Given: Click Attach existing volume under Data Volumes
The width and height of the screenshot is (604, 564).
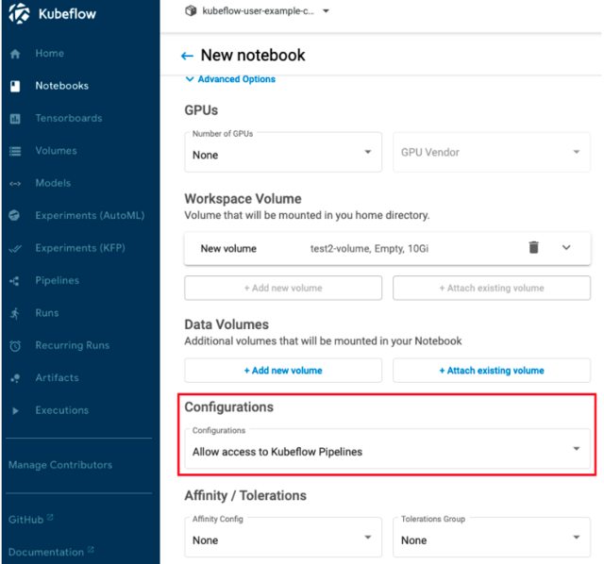Looking at the screenshot, I should (x=491, y=371).
